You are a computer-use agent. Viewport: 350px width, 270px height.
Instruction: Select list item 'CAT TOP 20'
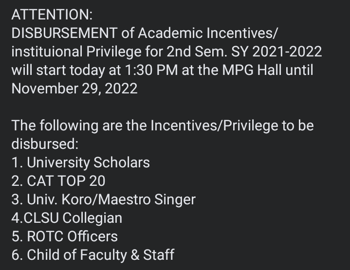(66, 181)
